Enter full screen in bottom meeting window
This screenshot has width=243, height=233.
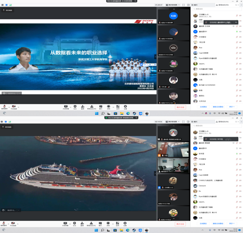coord(183,122)
